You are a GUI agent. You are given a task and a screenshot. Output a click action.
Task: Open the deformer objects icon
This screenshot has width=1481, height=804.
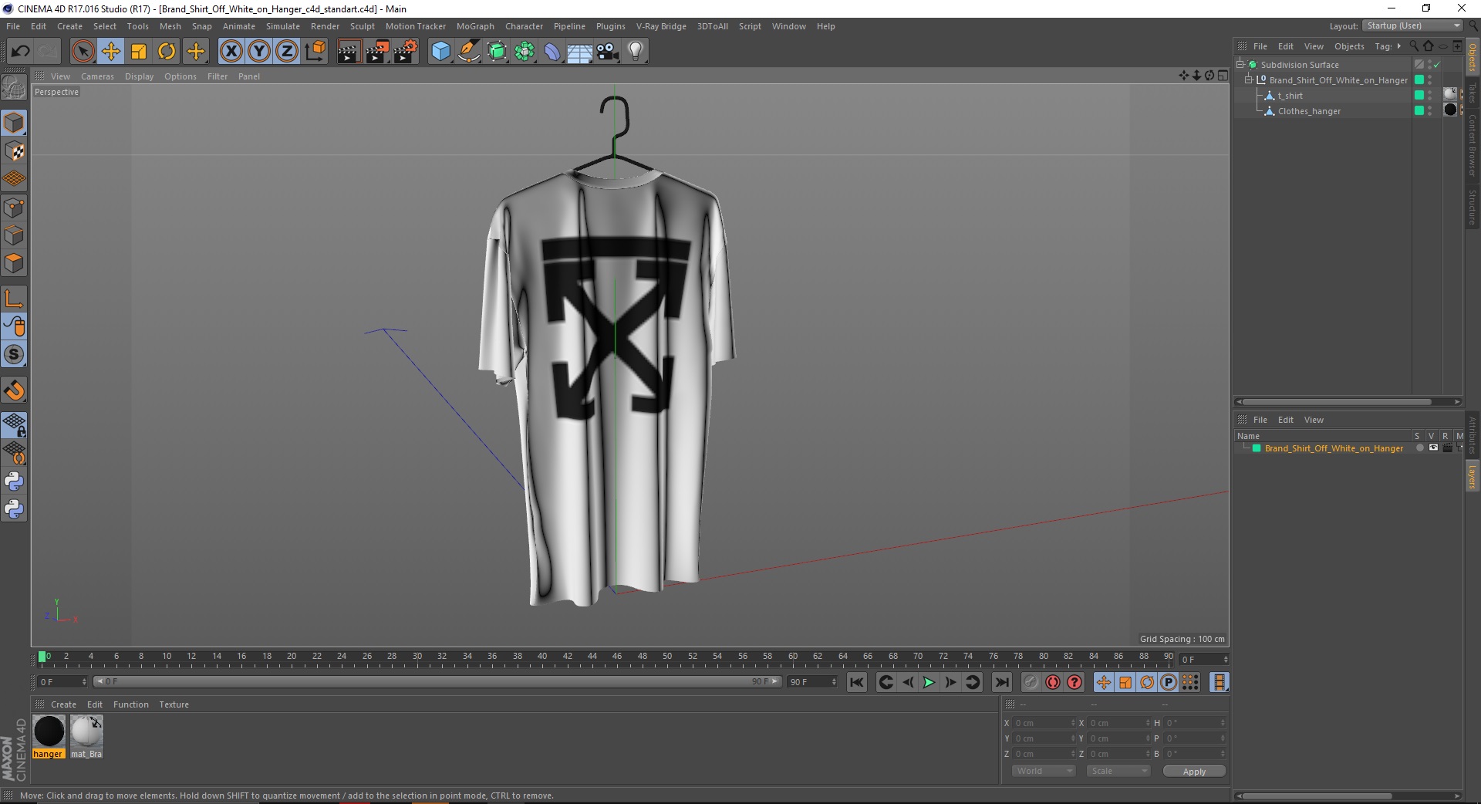[x=552, y=52]
